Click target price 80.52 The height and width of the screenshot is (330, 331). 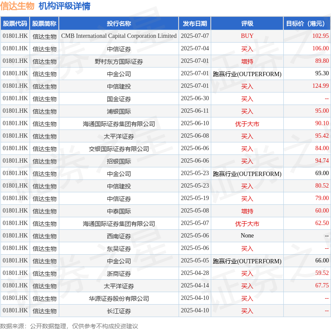322,186
